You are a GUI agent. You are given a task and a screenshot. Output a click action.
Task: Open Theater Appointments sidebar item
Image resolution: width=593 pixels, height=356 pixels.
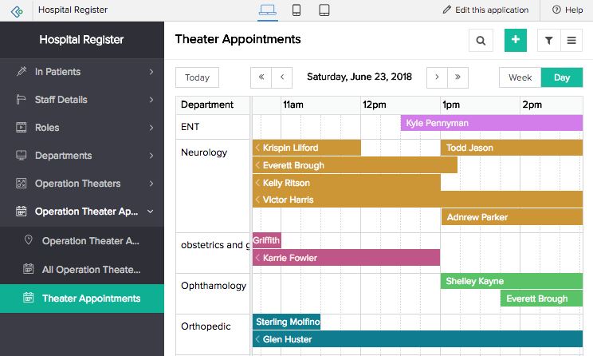click(x=91, y=299)
